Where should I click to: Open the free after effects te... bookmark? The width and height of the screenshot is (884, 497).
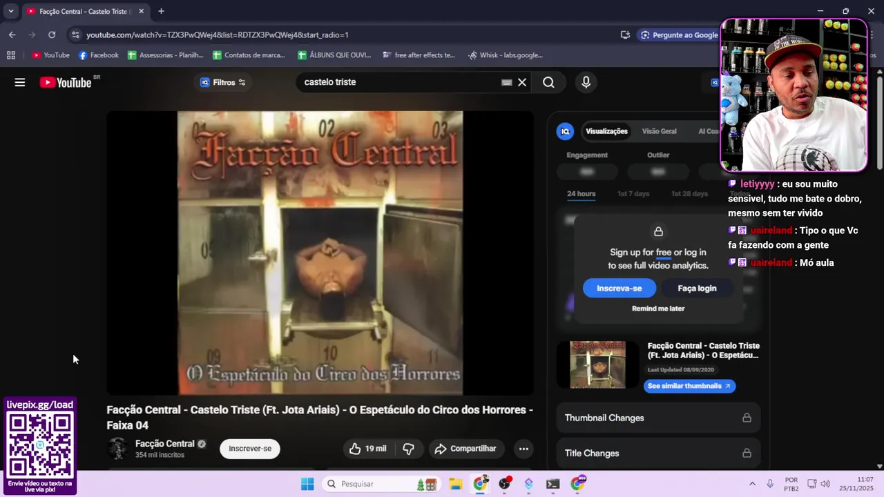[x=419, y=55]
